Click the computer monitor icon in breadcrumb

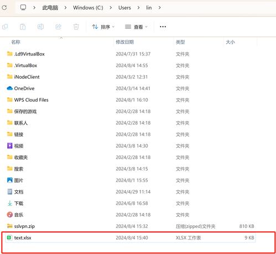click(x=23, y=8)
